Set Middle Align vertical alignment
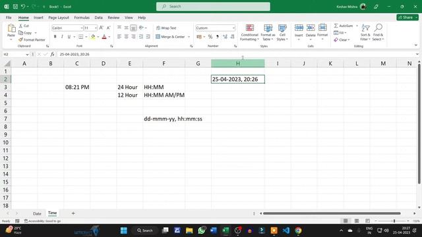422x237 pixels. coord(126,28)
